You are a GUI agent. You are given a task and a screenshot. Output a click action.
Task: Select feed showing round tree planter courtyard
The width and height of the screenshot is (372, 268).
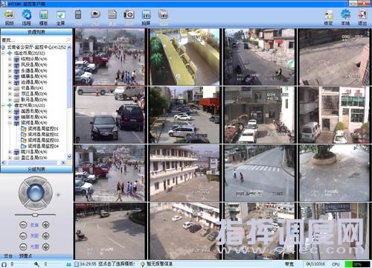click(x=334, y=173)
